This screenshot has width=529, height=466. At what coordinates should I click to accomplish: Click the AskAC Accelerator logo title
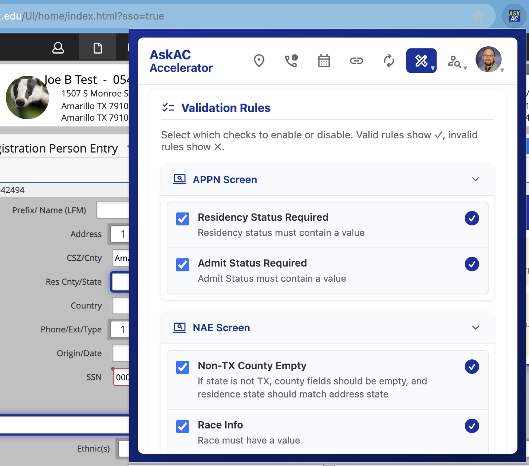pos(181,61)
